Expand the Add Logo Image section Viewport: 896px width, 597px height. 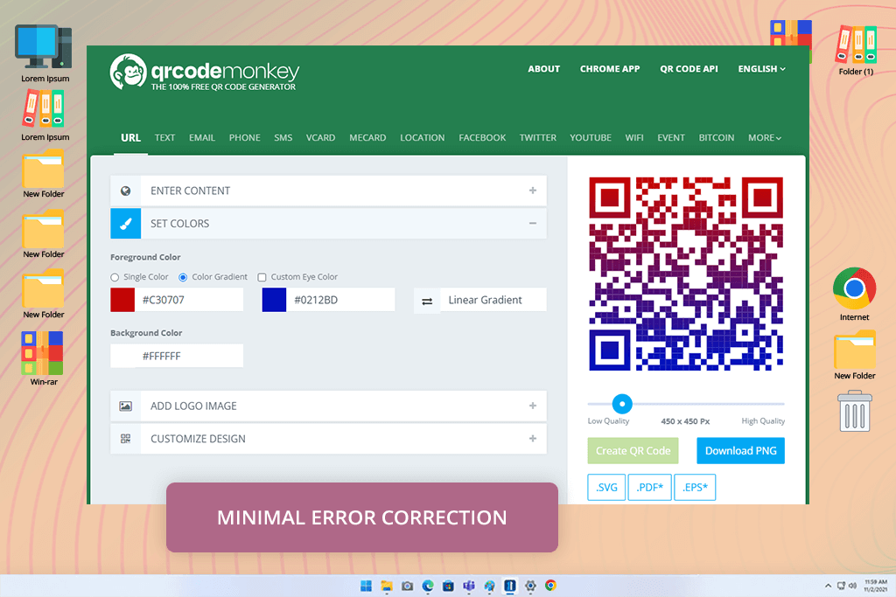[x=533, y=406]
